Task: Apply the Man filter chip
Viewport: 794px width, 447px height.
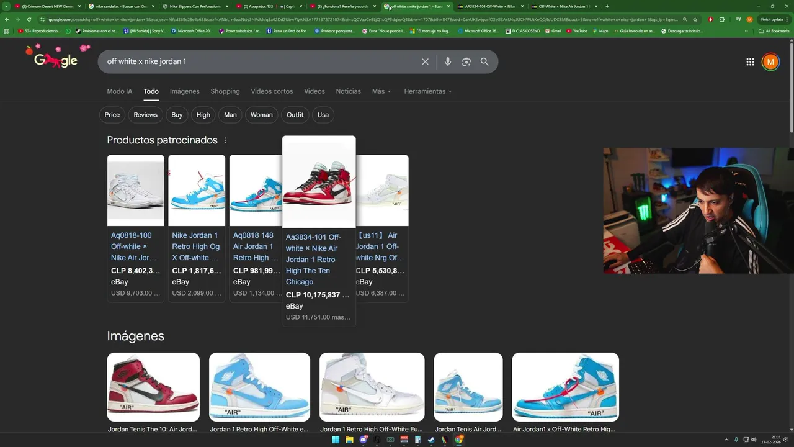Action: tap(230, 115)
